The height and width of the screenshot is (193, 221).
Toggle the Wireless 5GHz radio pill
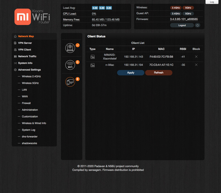188,8
